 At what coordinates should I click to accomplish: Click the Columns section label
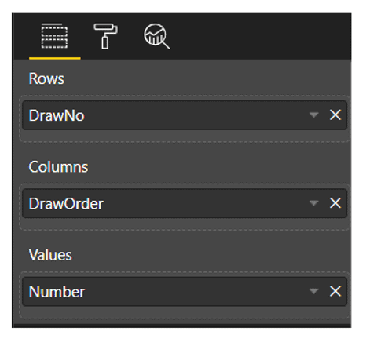pyautogui.click(x=58, y=166)
